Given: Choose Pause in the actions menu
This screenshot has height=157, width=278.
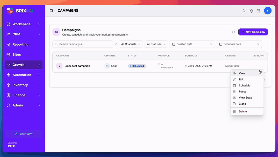Looking at the screenshot, I should (x=247, y=91).
